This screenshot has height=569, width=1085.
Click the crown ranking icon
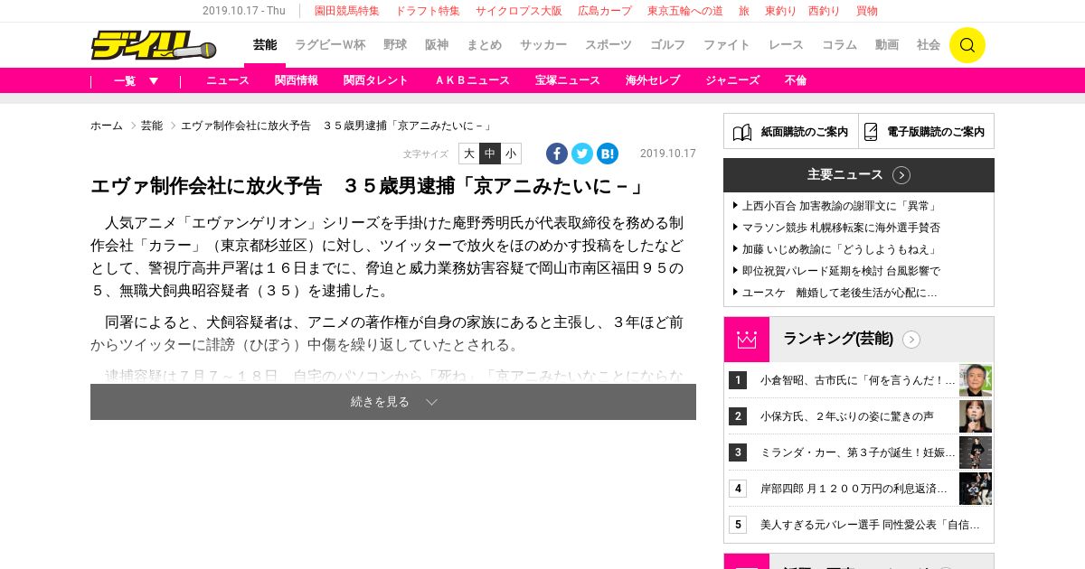[x=746, y=340]
